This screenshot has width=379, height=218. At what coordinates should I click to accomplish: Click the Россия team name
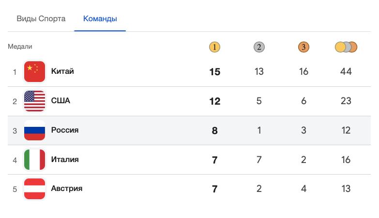[x=65, y=130]
